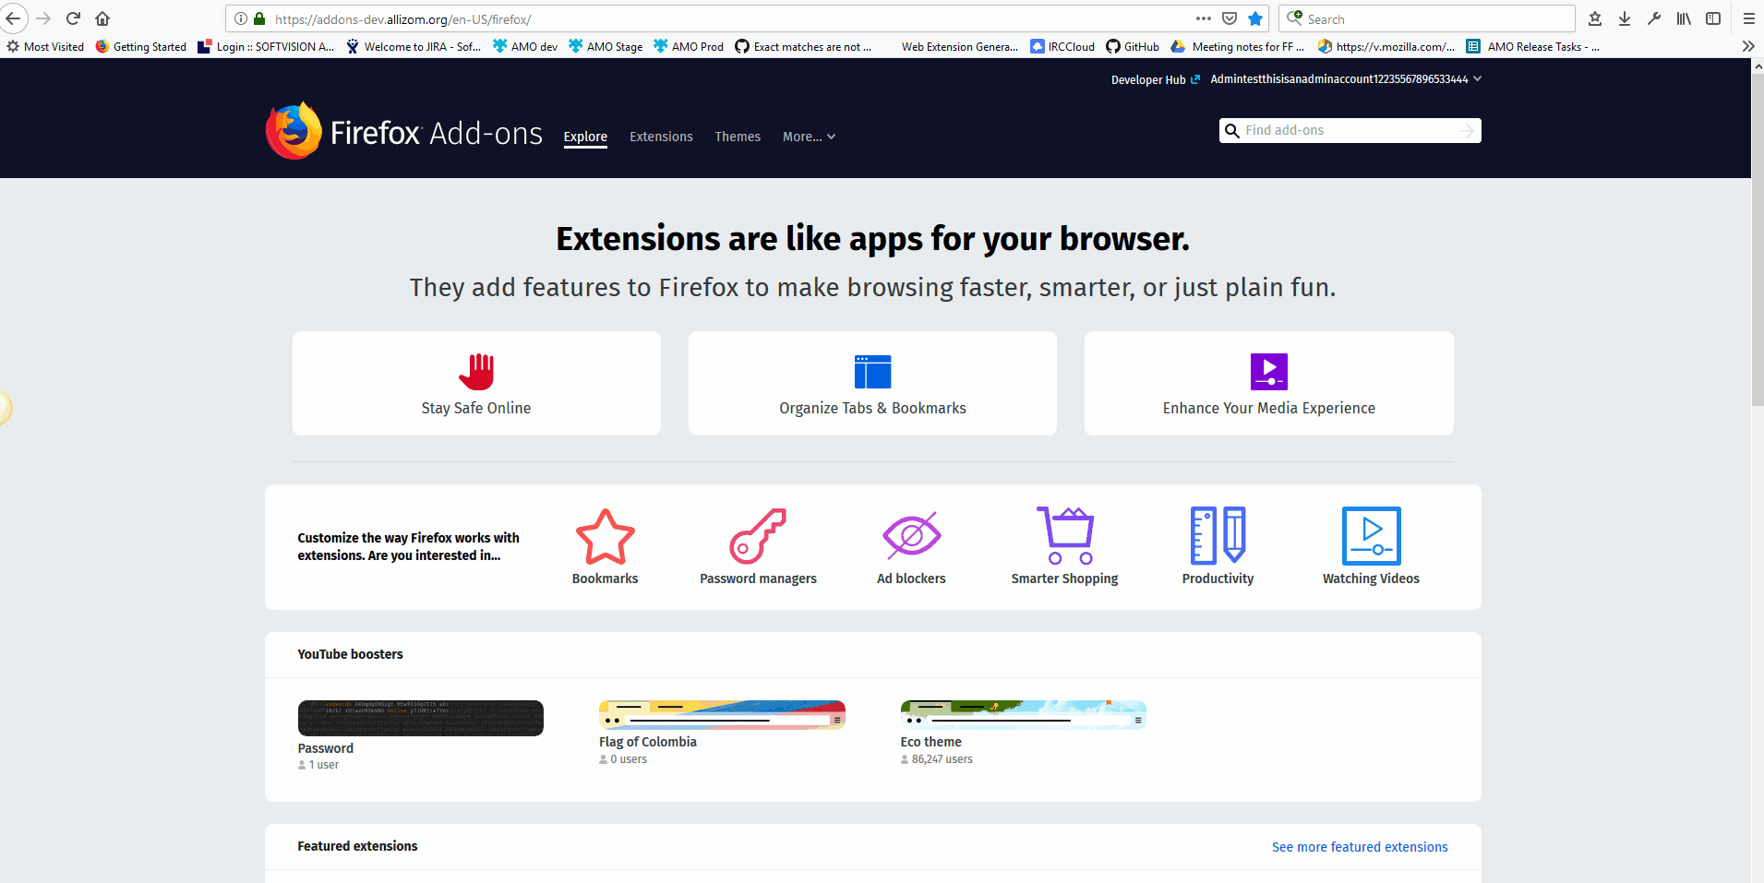The height and width of the screenshot is (883, 1764).
Task: Open the Meeting notes for FF bookmark
Action: click(1238, 46)
